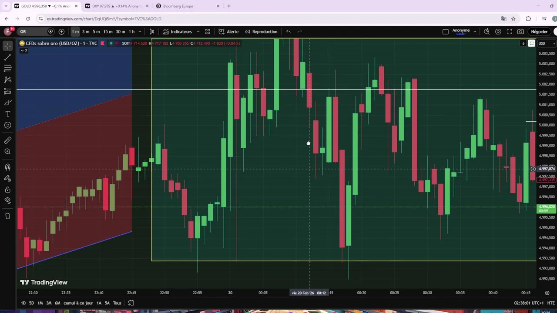Image resolution: width=557 pixels, height=313 pixels.
Task: Reload the page in browser
Action: [x=28, y=19]
